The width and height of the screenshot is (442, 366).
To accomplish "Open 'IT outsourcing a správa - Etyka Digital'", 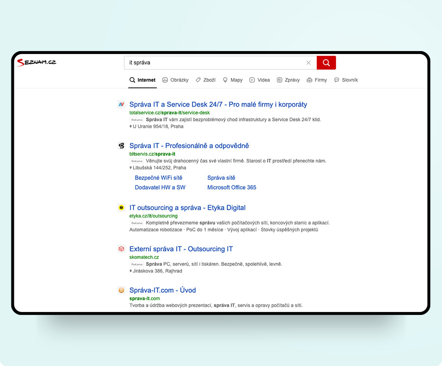I will (x=188, y=208).
